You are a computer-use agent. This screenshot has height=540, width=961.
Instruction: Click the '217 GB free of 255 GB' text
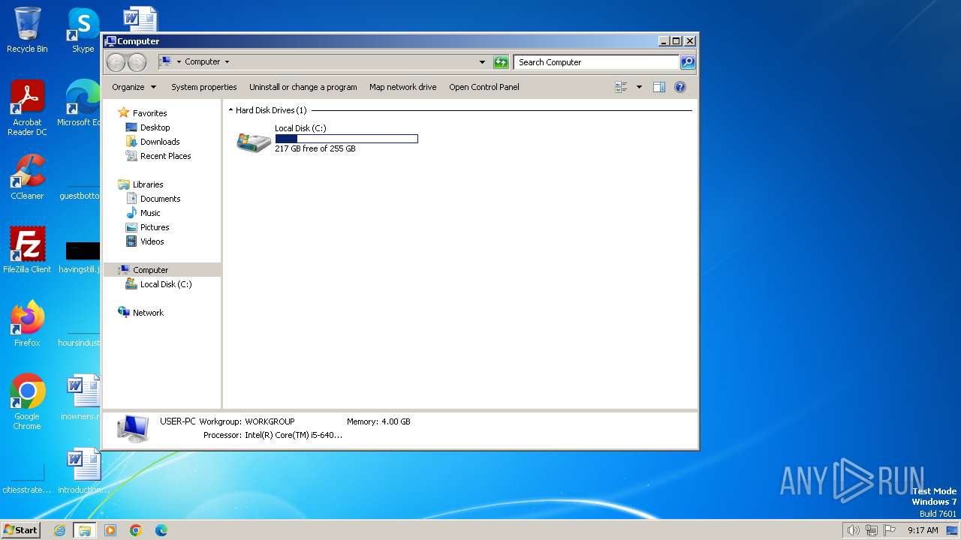click(x=315, y=148)
